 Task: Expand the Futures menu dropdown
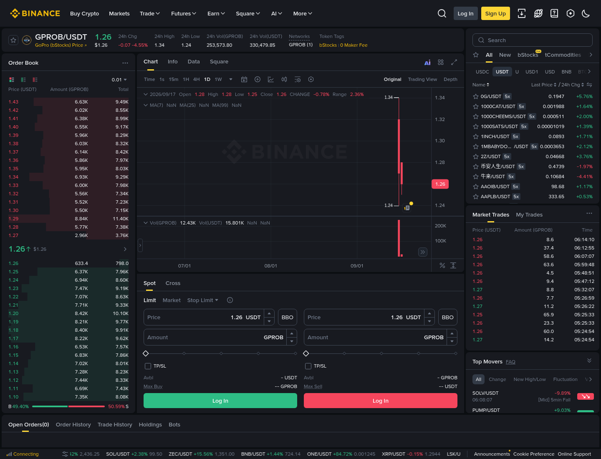(x=184, y=13)
